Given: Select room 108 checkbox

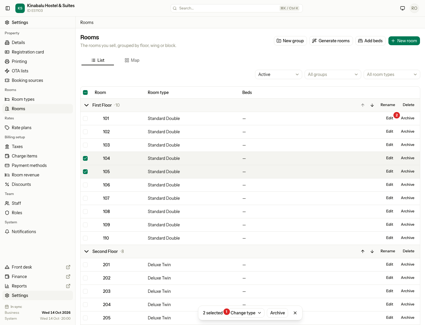Looking at the screenshot, I should pyautogui.click(x=85, y=212).
